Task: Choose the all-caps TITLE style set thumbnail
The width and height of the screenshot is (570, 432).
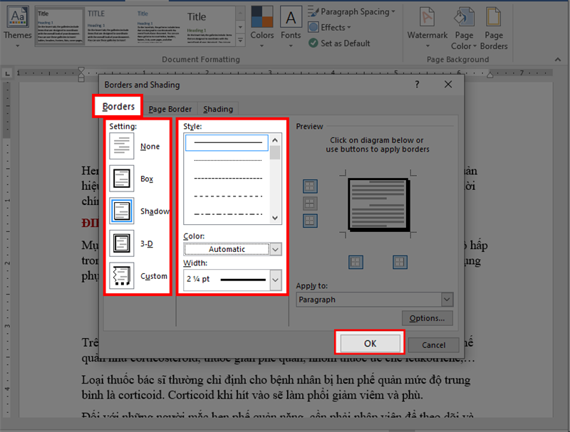Action: tap(109, 26)
